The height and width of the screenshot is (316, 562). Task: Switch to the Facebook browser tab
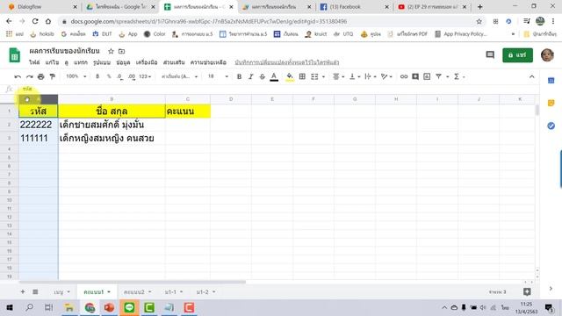click(x=354, y=7)
